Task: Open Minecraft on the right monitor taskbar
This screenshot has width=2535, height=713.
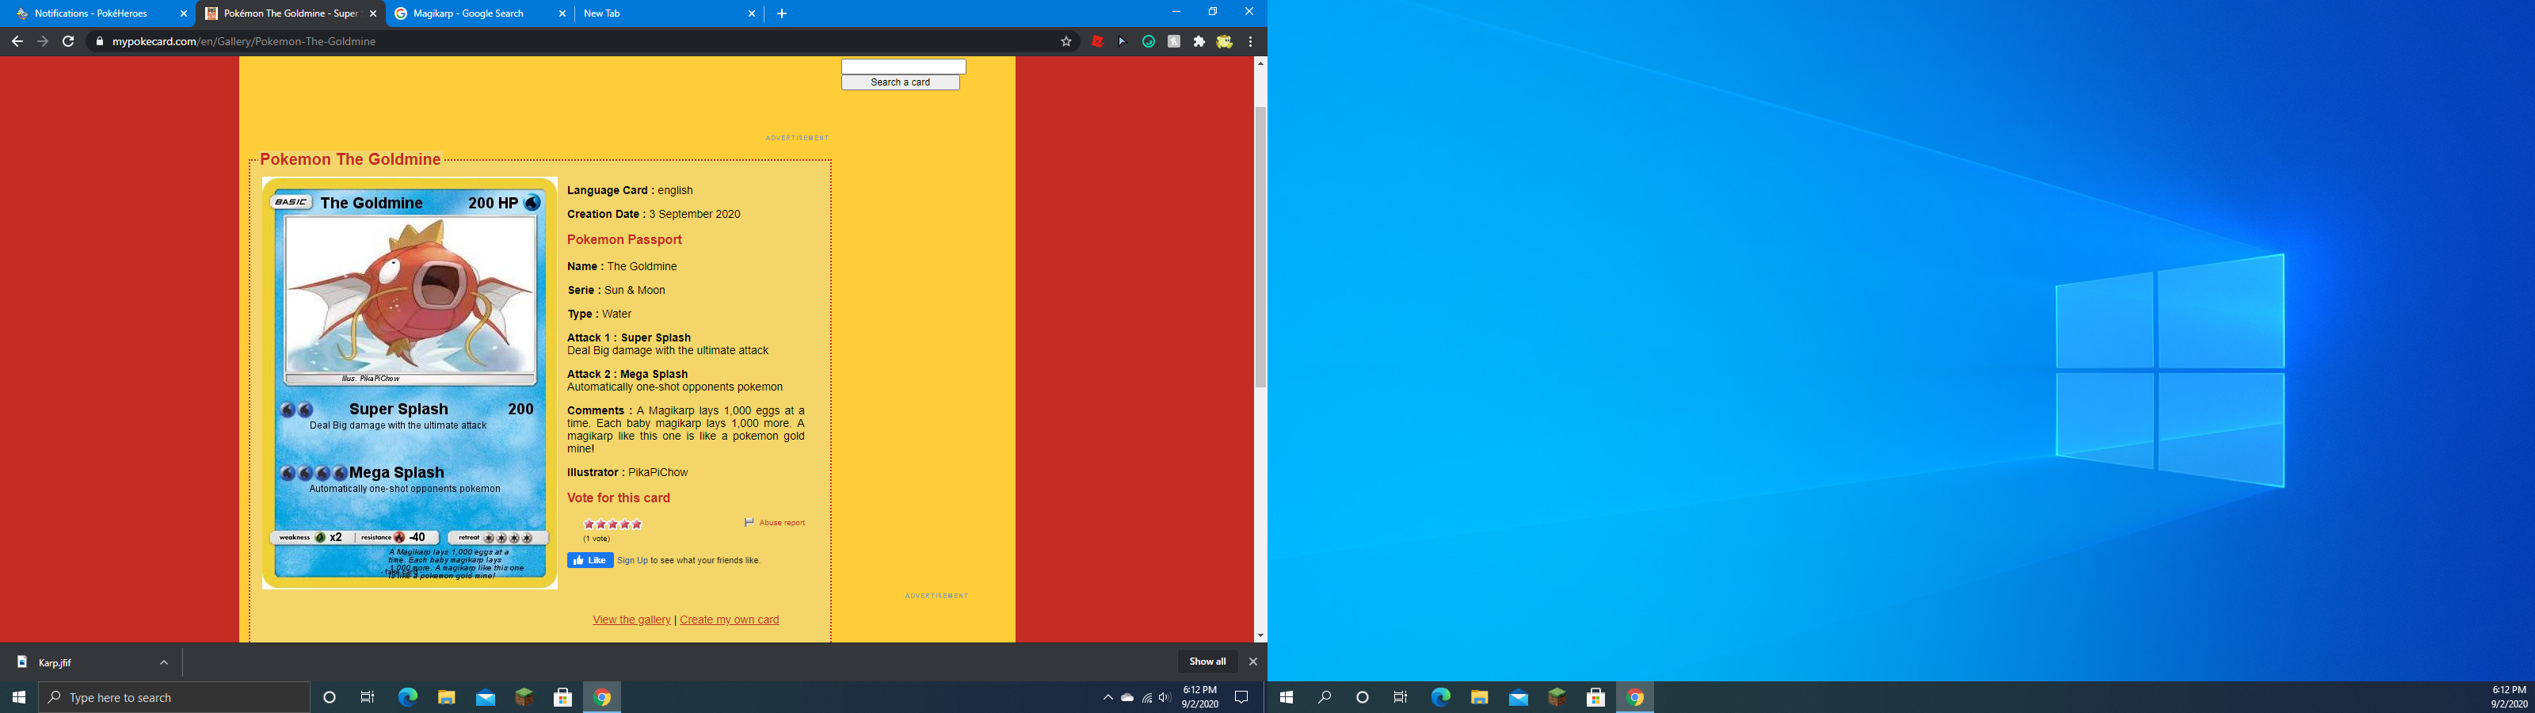Action: (1557, 697)
